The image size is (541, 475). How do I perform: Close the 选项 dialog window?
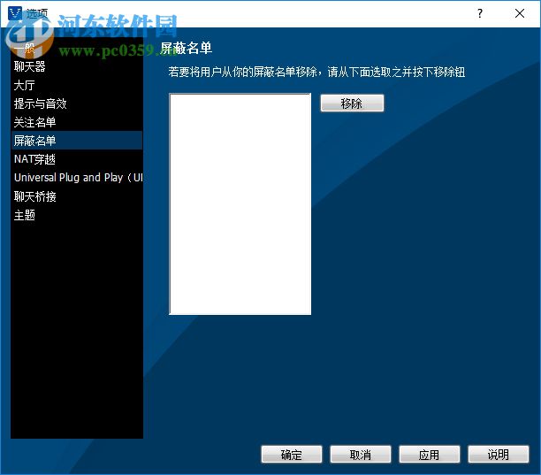pyautogui.click(x=520, y=13)
